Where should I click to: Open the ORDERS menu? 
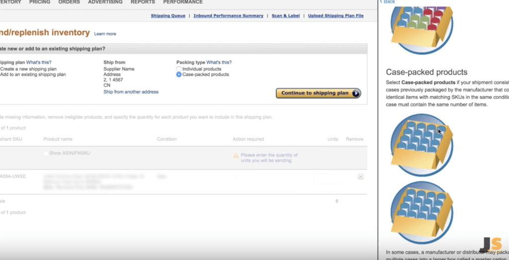(69, 2)
